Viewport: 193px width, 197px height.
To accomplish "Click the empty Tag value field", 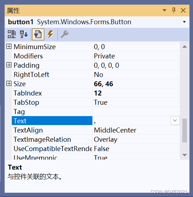I will (x=136, y=111).
